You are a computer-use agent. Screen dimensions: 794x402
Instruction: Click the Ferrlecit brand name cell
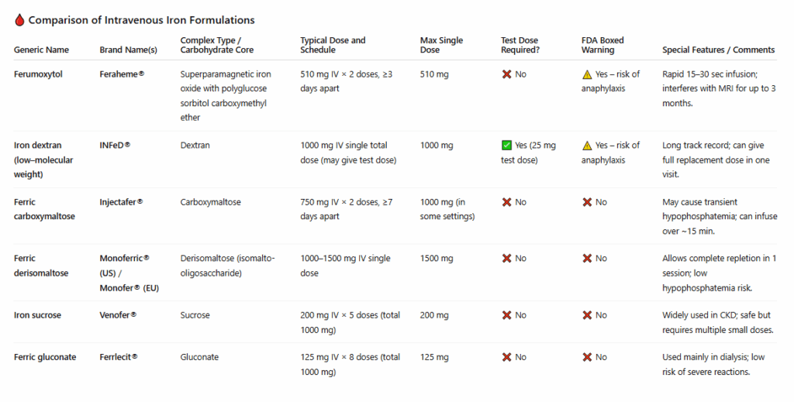(x=119, y=357)
